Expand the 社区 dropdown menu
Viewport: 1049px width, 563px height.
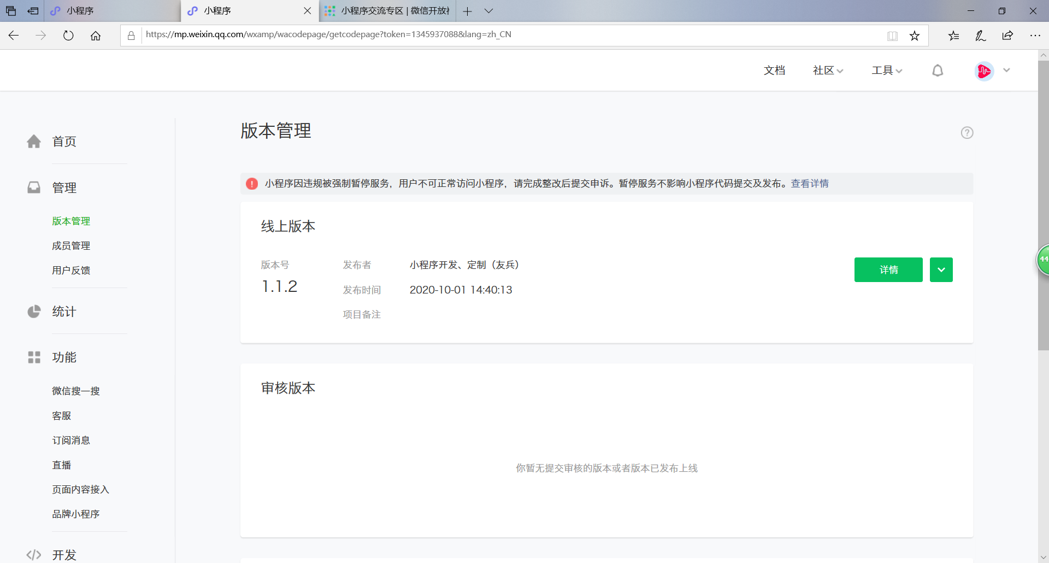828,71
